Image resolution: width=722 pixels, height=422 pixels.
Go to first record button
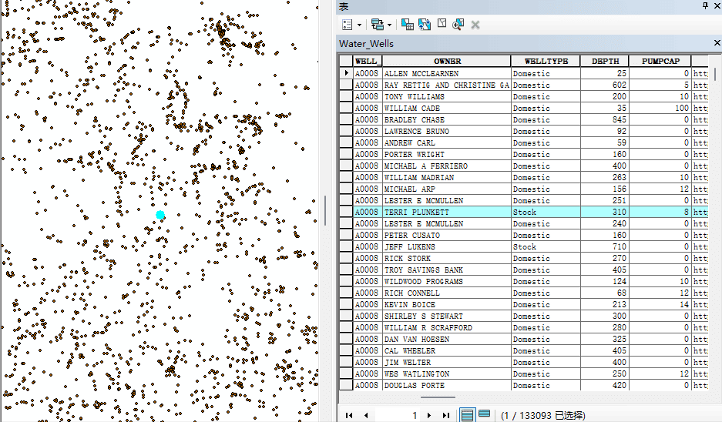[x=349, y=415]
